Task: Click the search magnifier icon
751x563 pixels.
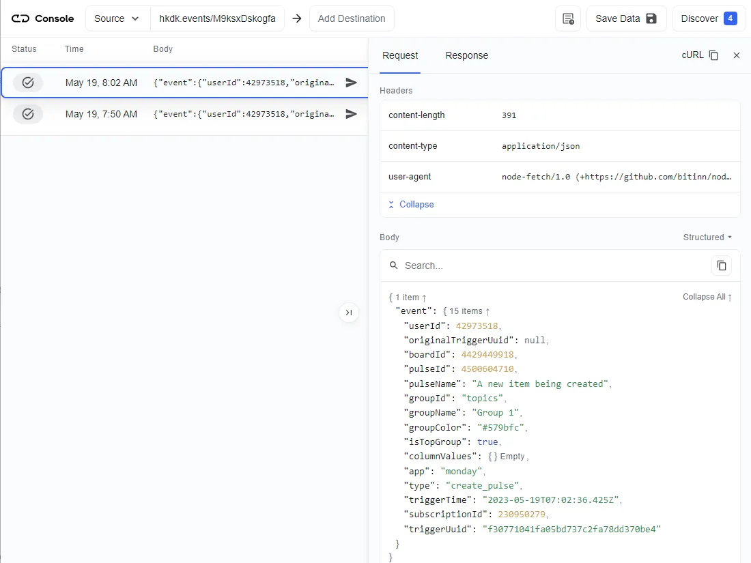Action: point(394,265)
